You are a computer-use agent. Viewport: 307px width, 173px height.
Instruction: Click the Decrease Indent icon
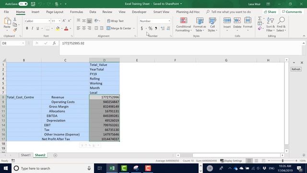[96, 28]
